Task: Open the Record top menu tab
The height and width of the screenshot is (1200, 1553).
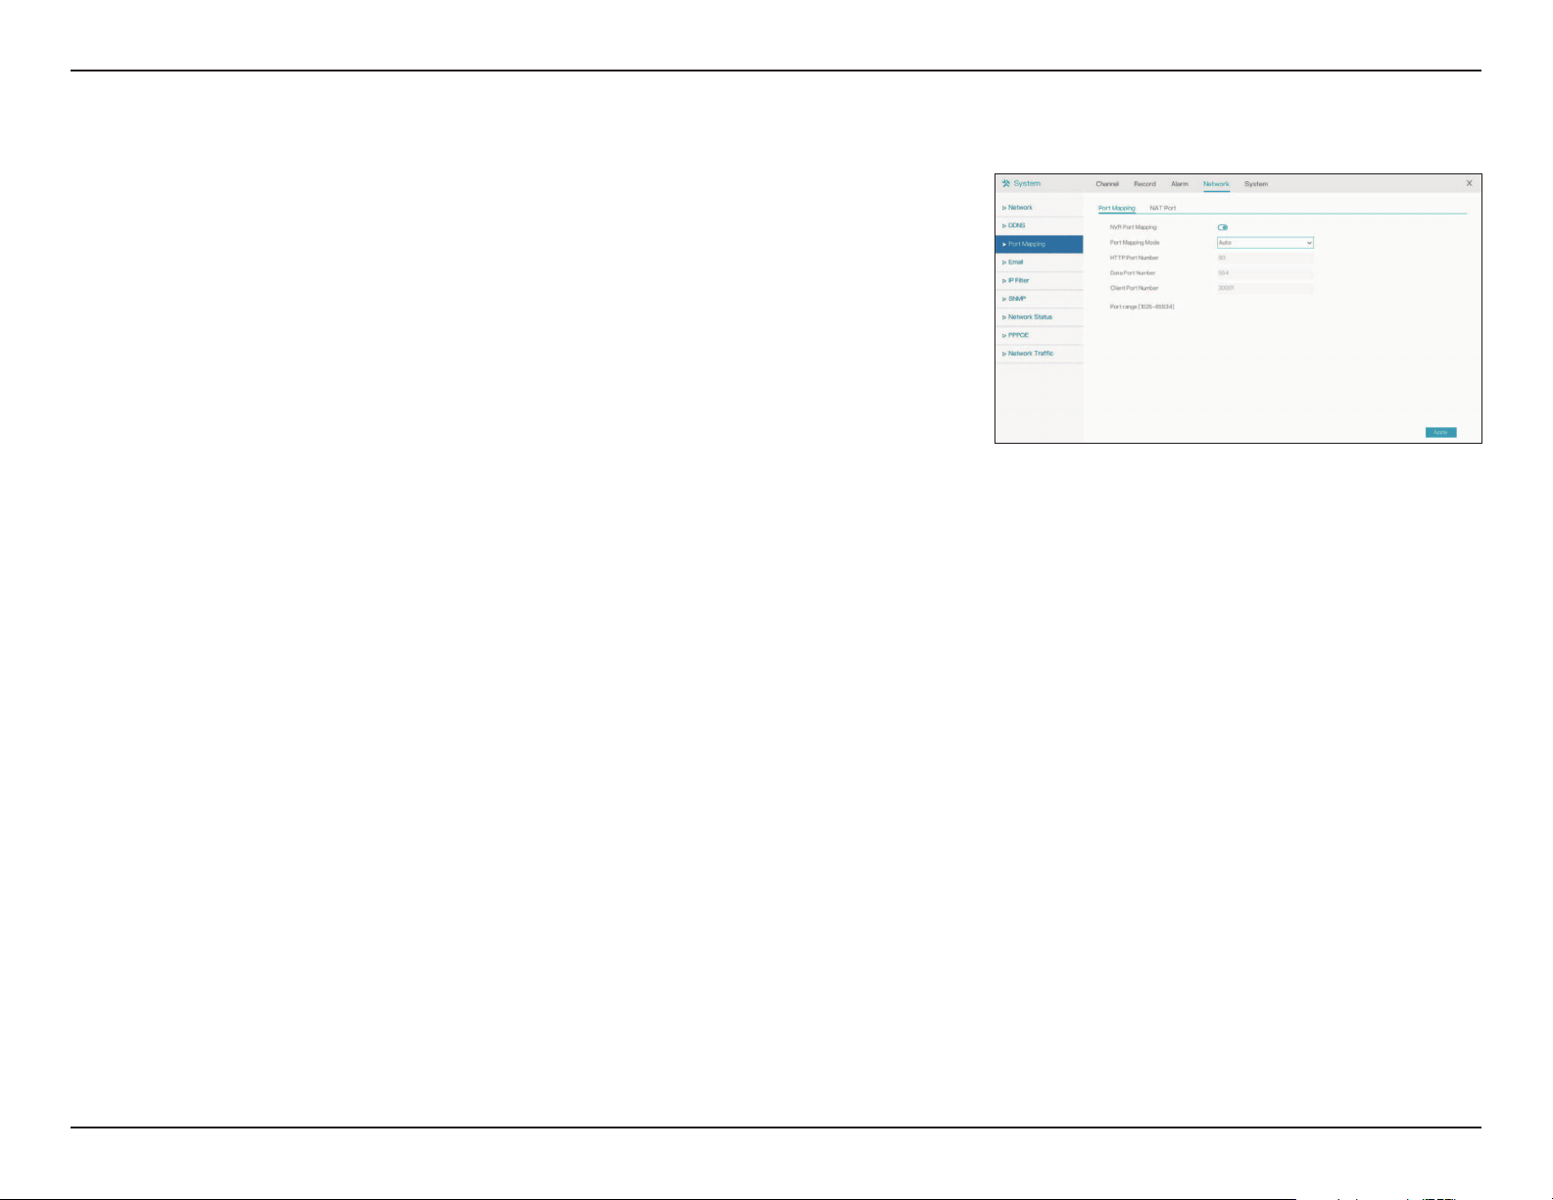Action: coord(1144,184)
